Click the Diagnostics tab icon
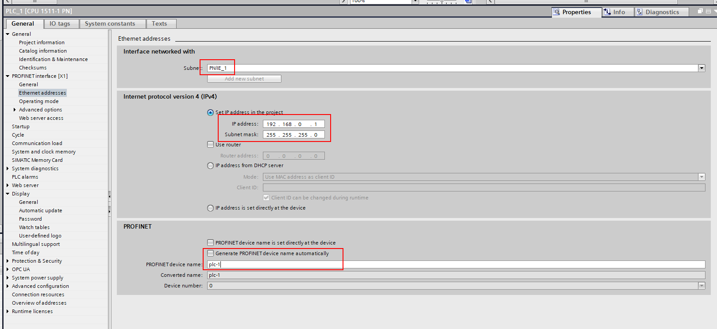The height and width of the screenshot is (329, 717). tap(640, 12)
